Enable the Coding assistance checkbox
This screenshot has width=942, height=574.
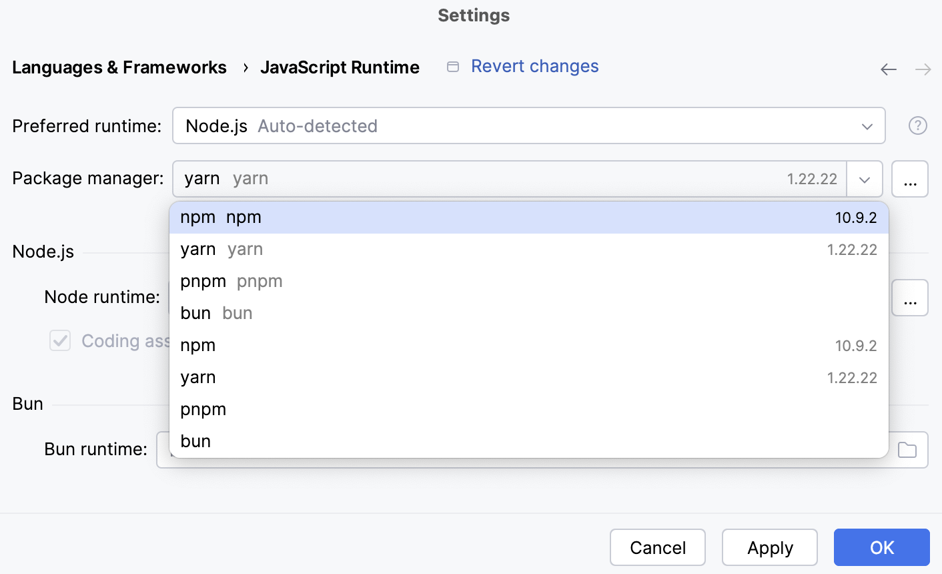(59, 340)
